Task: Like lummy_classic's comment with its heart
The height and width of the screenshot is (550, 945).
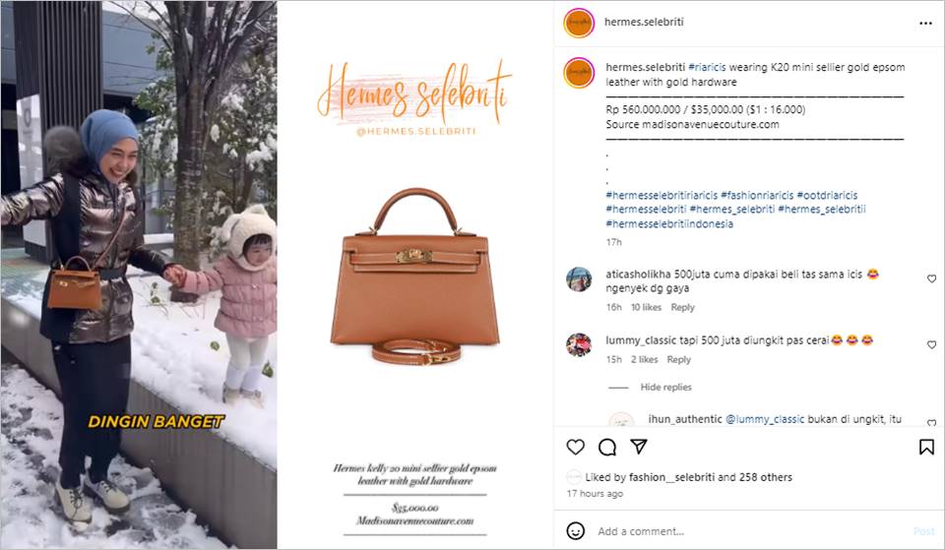Action: (x=931, y=344)
